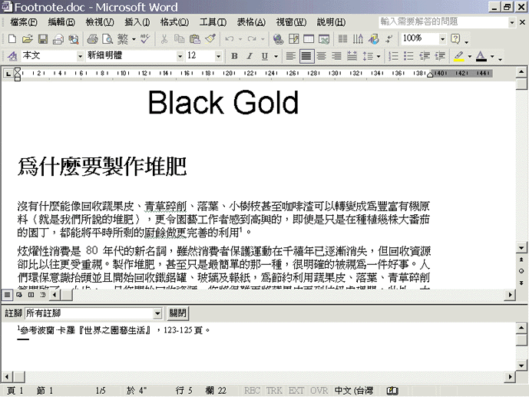Open the line spacing dropdown arrow
This screenshot has height=397, width=529.
pos(379,56)
